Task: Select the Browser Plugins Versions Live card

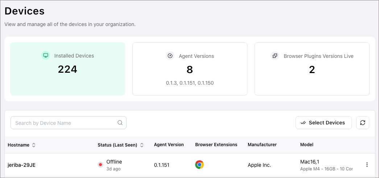Action: (312, 69)
